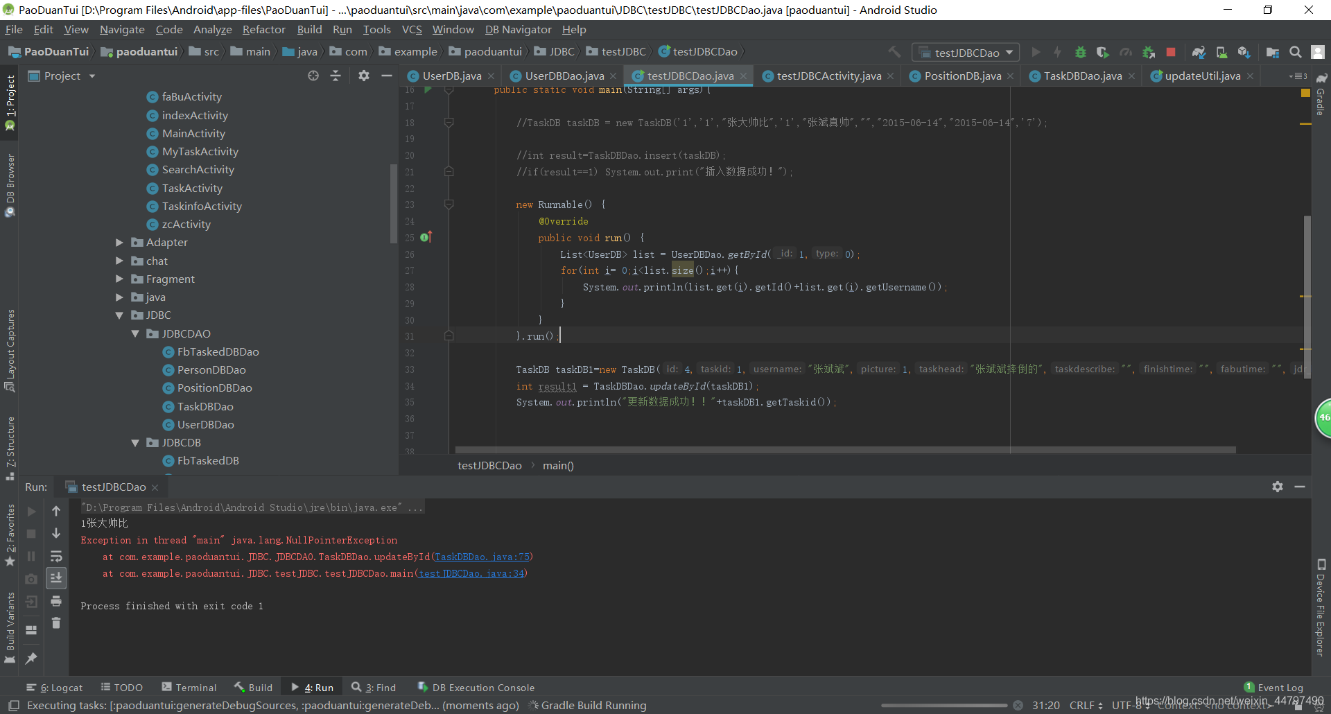
Task: Hide the Run panel with minus icon
Action: 1300,487
